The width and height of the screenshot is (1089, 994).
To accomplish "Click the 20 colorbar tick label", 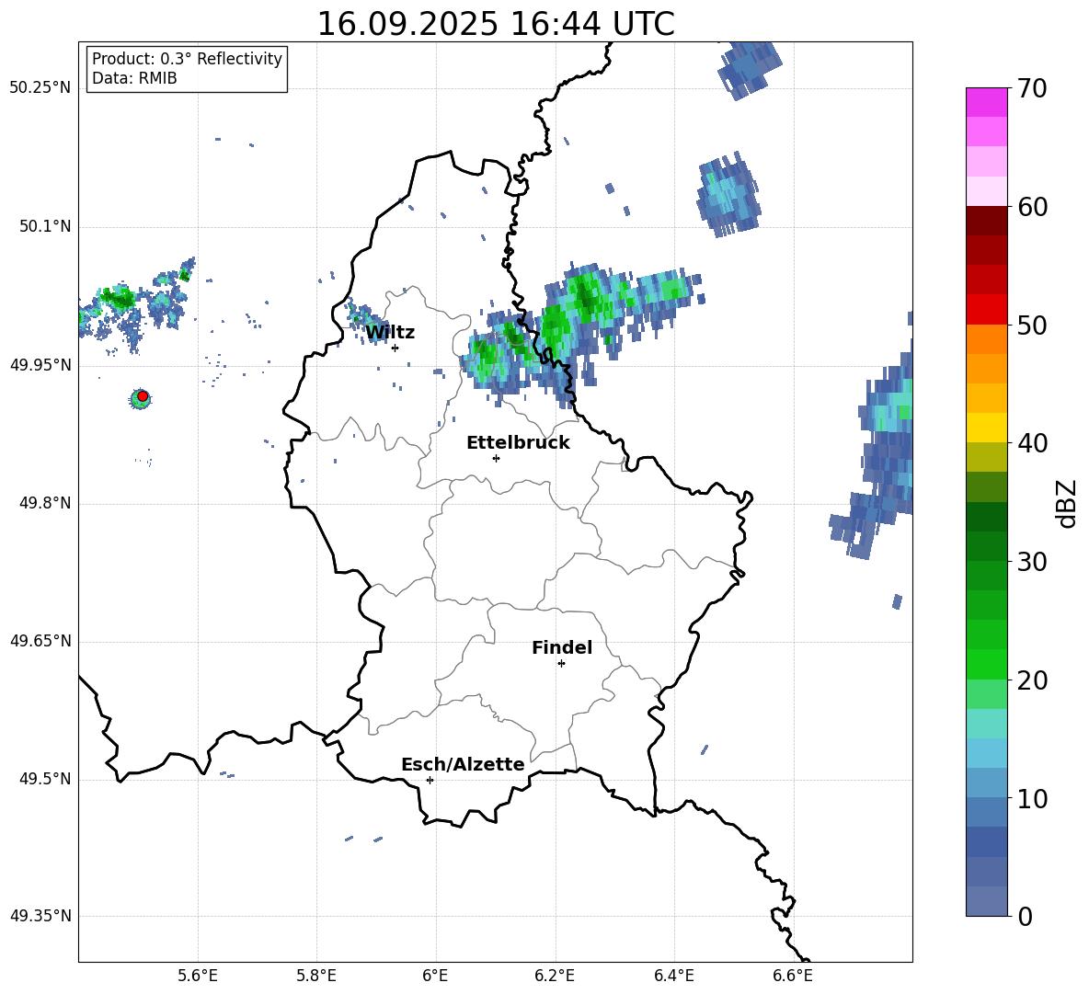I will coord(1032,680).
